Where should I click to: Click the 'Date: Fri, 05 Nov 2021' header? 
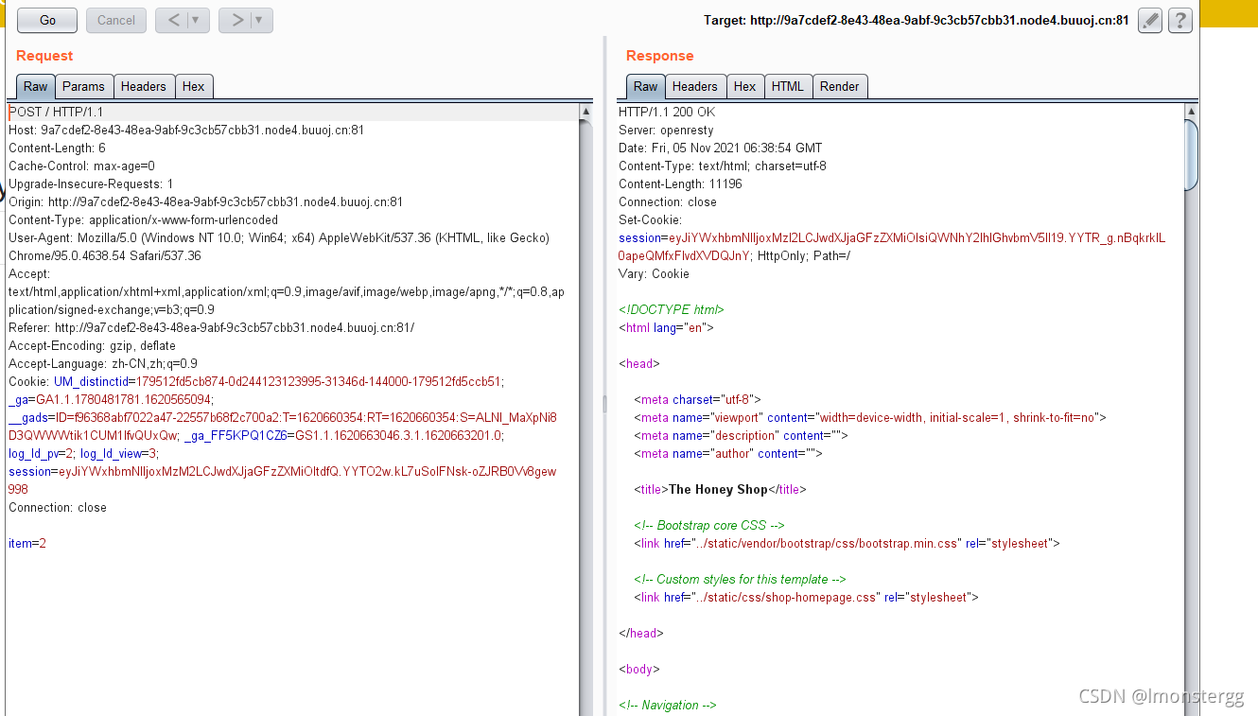pyautogui.click(x=721, y=148)
